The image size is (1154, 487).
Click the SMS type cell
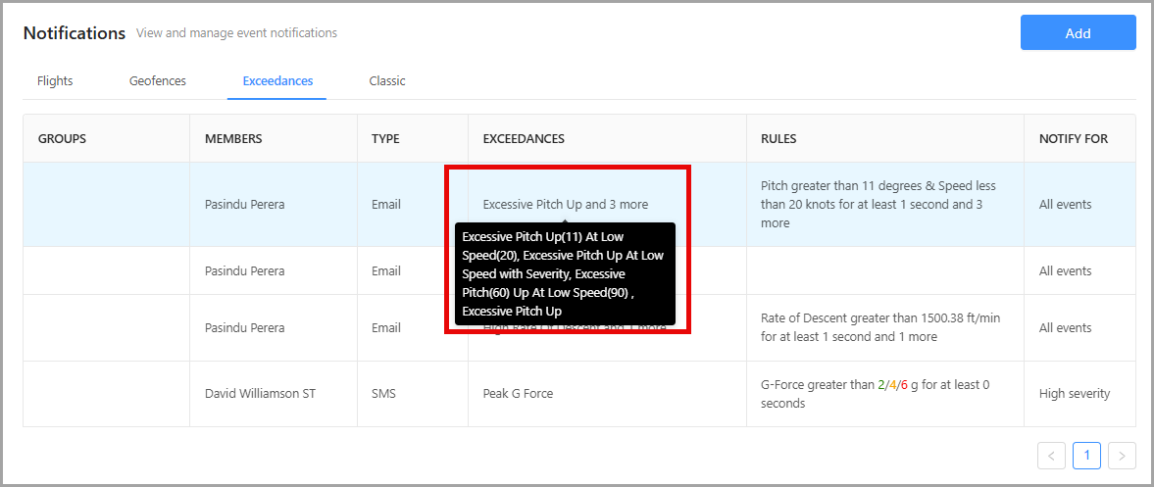click(385, 394)
